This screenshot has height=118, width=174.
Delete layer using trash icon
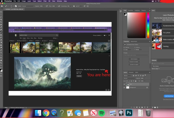(147, 107)
